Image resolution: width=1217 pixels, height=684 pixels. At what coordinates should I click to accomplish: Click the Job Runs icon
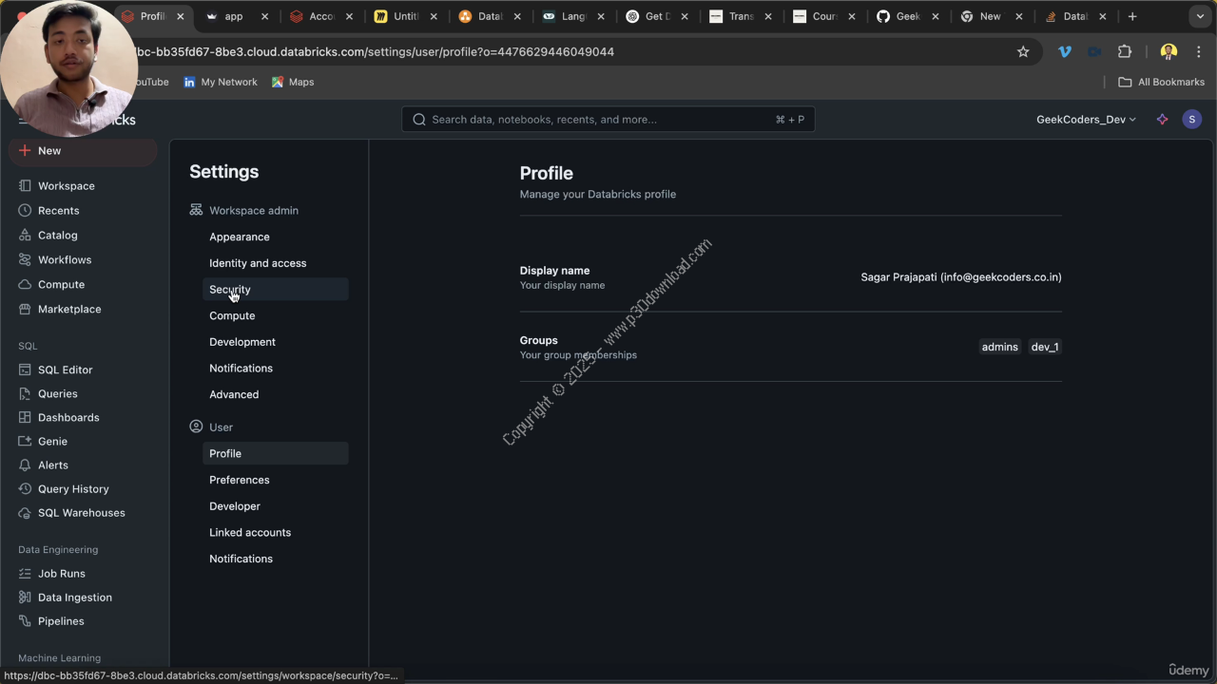tap(25, 574)
